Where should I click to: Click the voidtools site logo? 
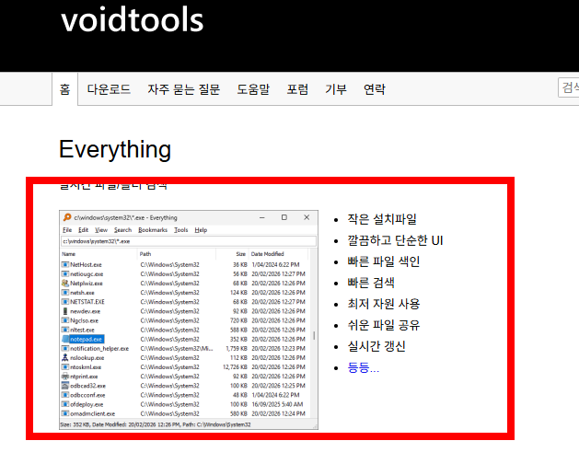tap(133, 19)
